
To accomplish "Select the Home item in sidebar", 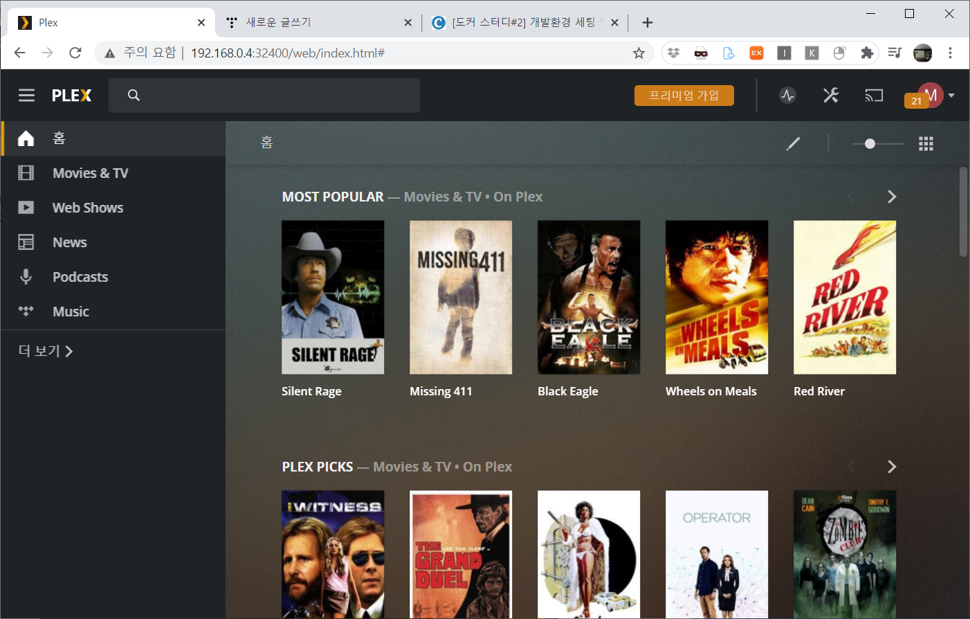I will (113, 138).
